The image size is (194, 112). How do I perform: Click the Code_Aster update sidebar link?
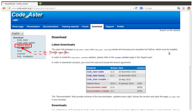26,43
